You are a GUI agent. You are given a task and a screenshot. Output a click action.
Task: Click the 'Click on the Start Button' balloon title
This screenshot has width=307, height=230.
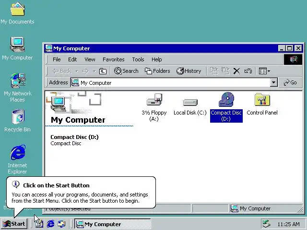[x=56, y=185]
